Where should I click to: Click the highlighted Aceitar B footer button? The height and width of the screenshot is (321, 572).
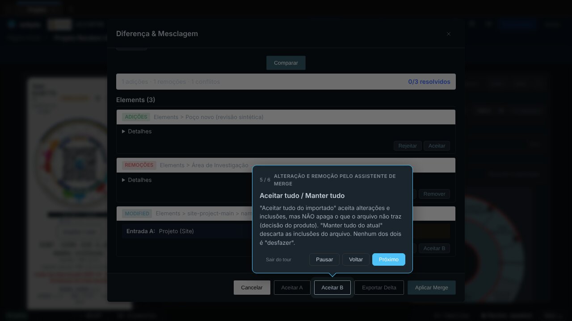point(332,288)
